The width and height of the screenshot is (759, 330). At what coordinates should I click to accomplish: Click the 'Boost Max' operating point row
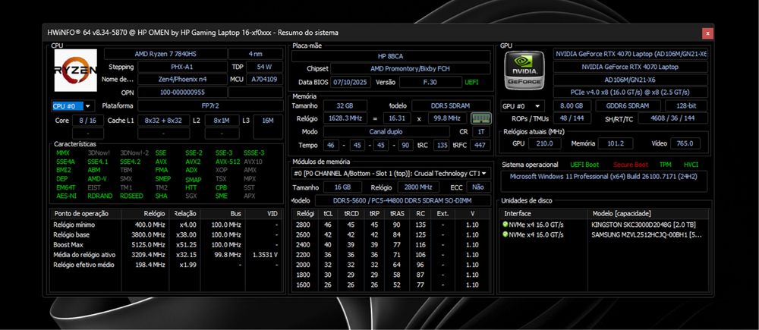pos(166,245)
